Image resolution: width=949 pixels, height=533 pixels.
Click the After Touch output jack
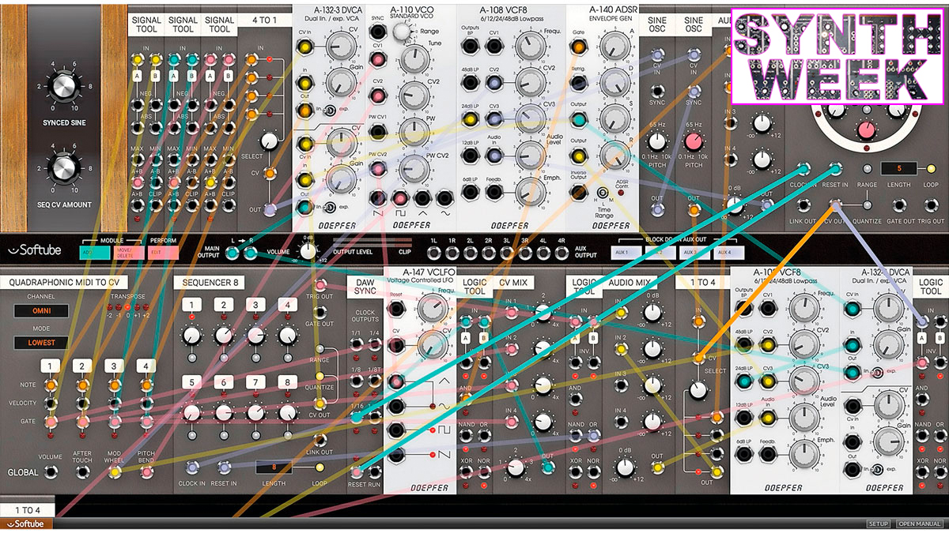tap(83, 471)
